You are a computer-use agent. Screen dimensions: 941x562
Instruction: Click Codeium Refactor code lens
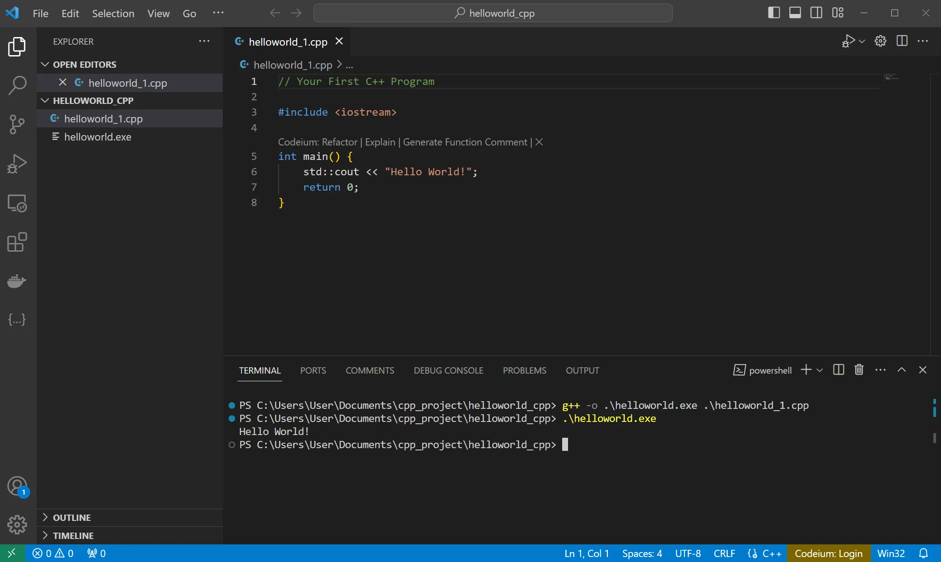click(339, 142)
